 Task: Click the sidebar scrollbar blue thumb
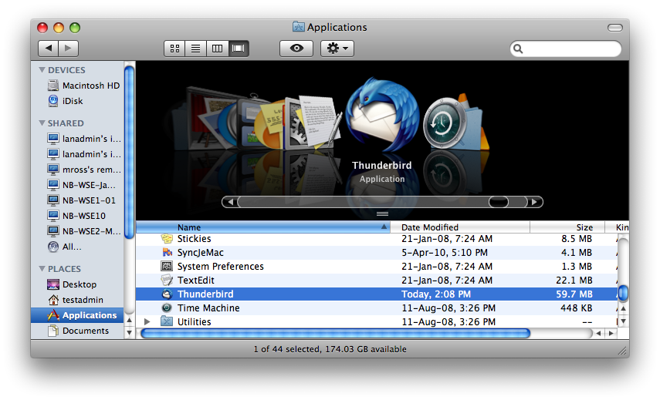(129, 152)
